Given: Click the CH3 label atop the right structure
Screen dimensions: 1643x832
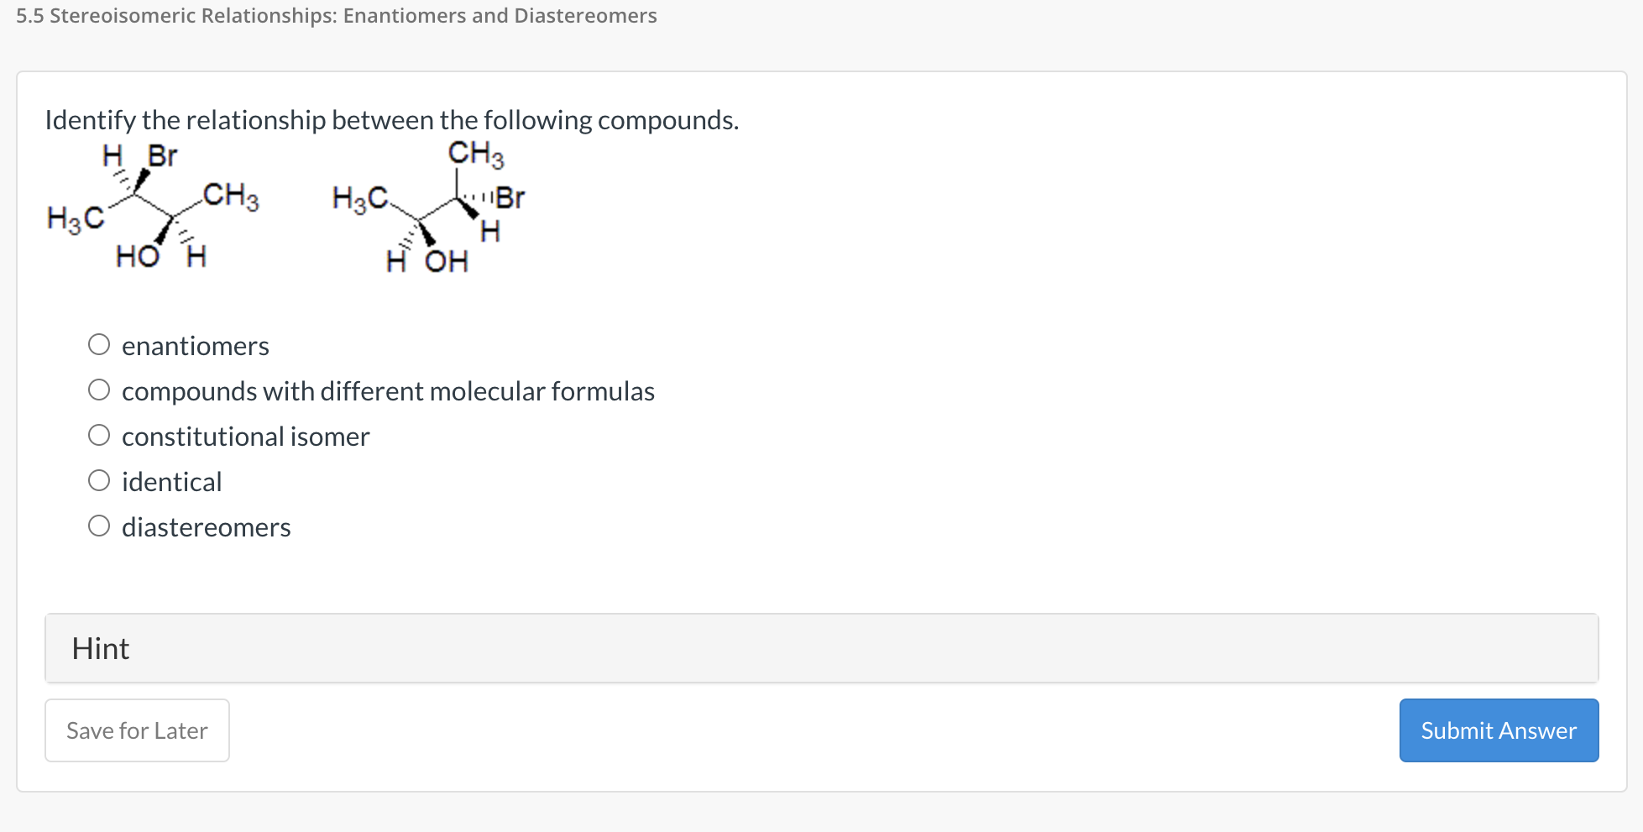Looking at the screenshot, I should pos(474,153).
